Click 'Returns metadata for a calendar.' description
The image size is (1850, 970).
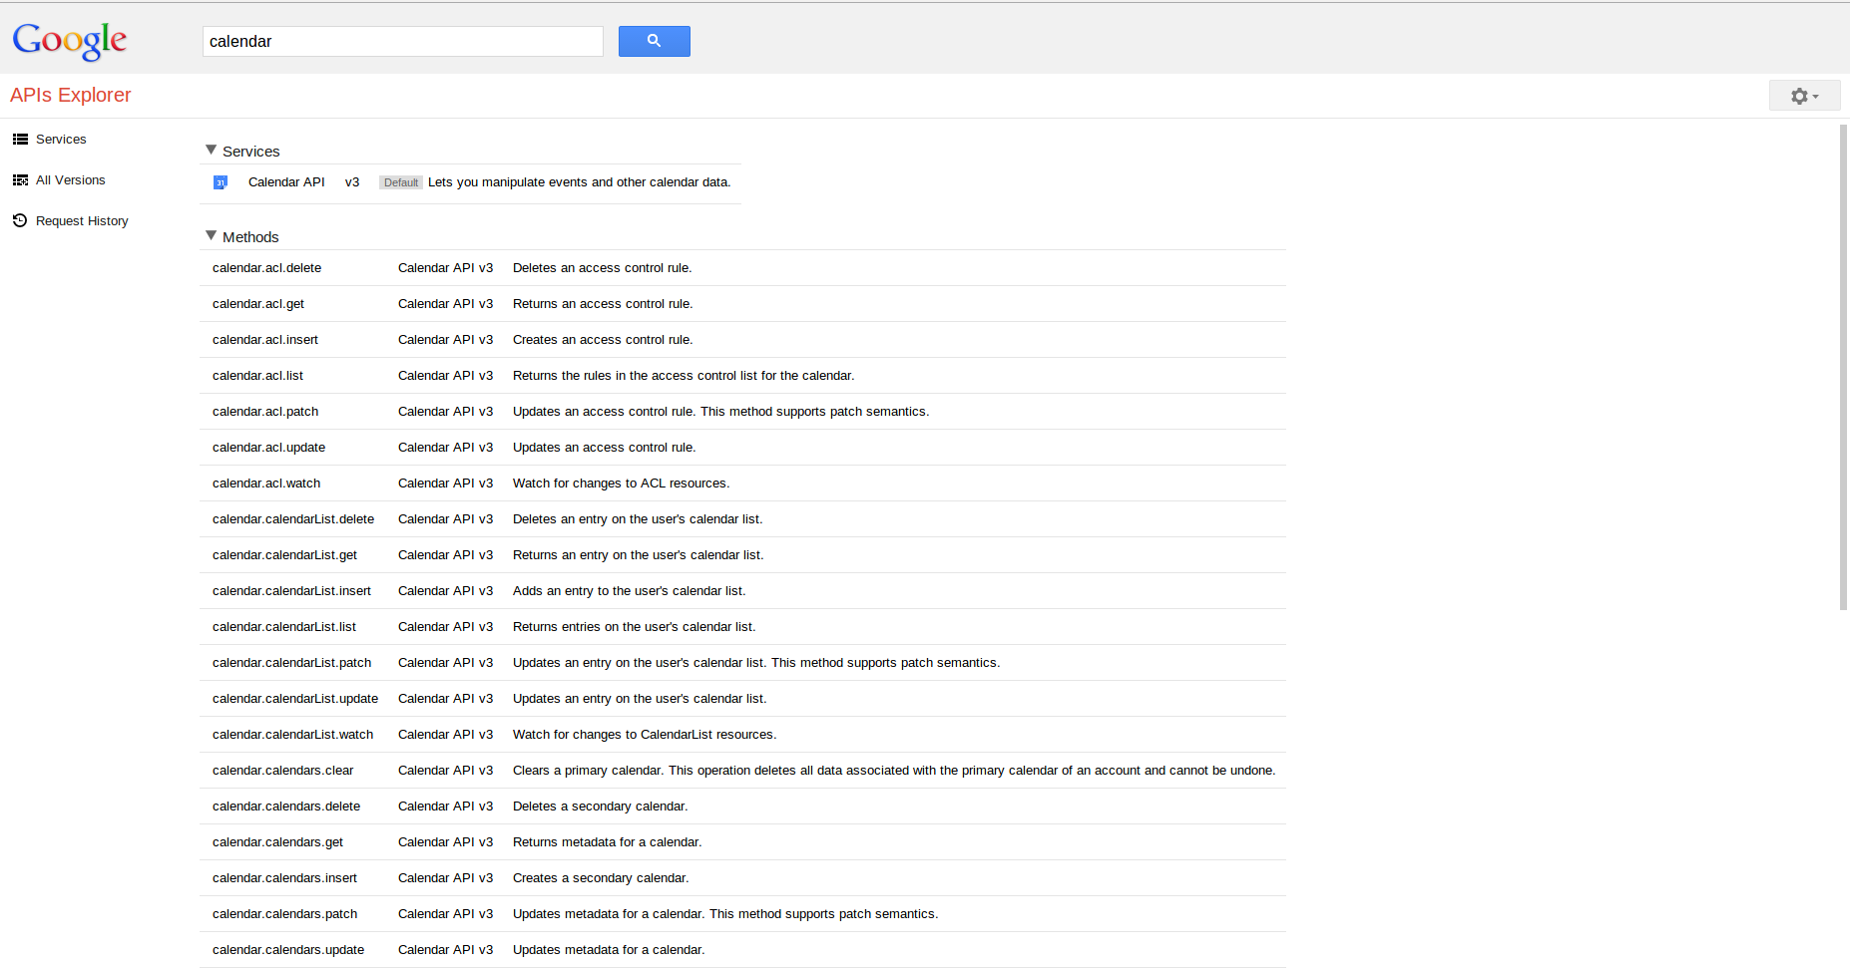click(x=608, y=842)
